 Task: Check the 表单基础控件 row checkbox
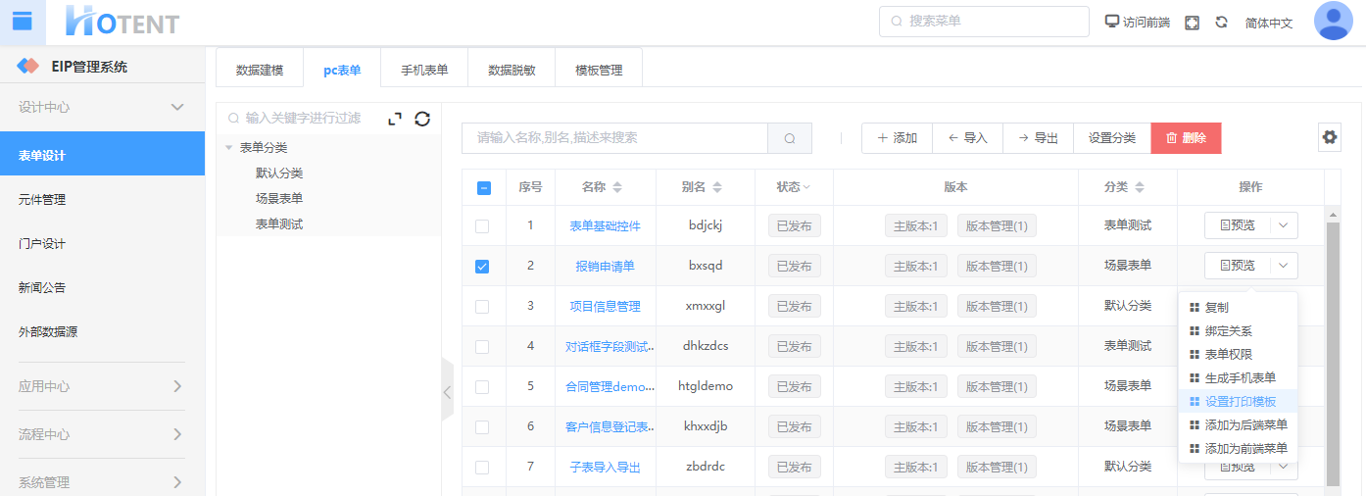pos(482,225)
